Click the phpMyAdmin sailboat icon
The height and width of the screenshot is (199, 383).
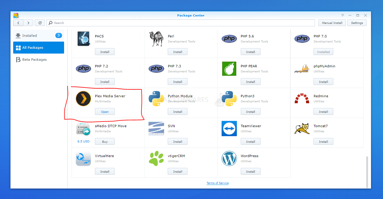tap(302, 69)
